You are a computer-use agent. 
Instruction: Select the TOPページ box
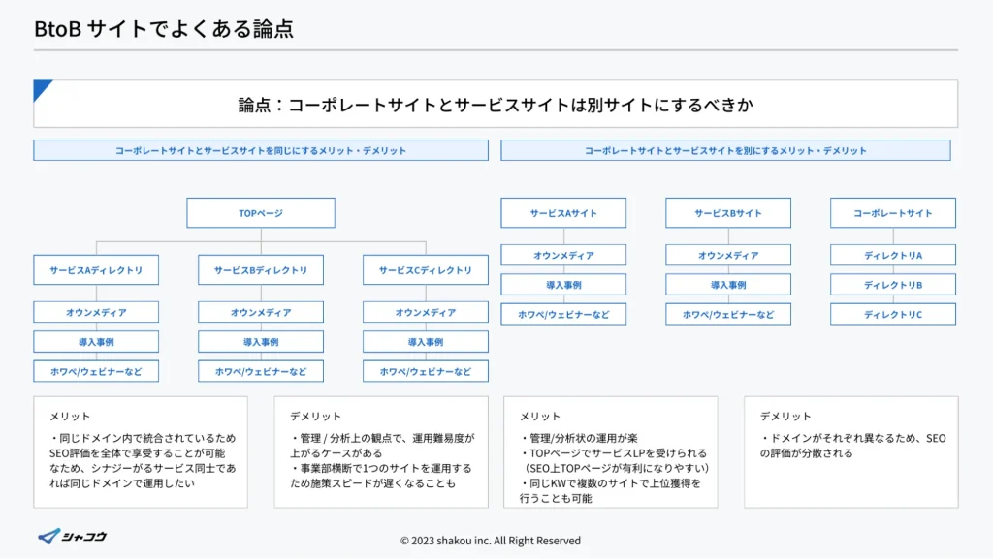pos(261,213)
